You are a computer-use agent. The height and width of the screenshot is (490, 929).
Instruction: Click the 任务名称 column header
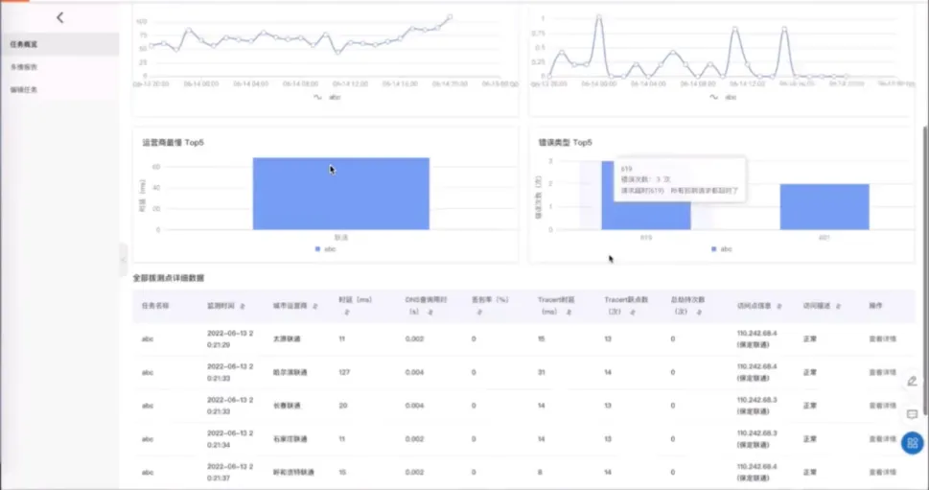click(x=155, y=306)
